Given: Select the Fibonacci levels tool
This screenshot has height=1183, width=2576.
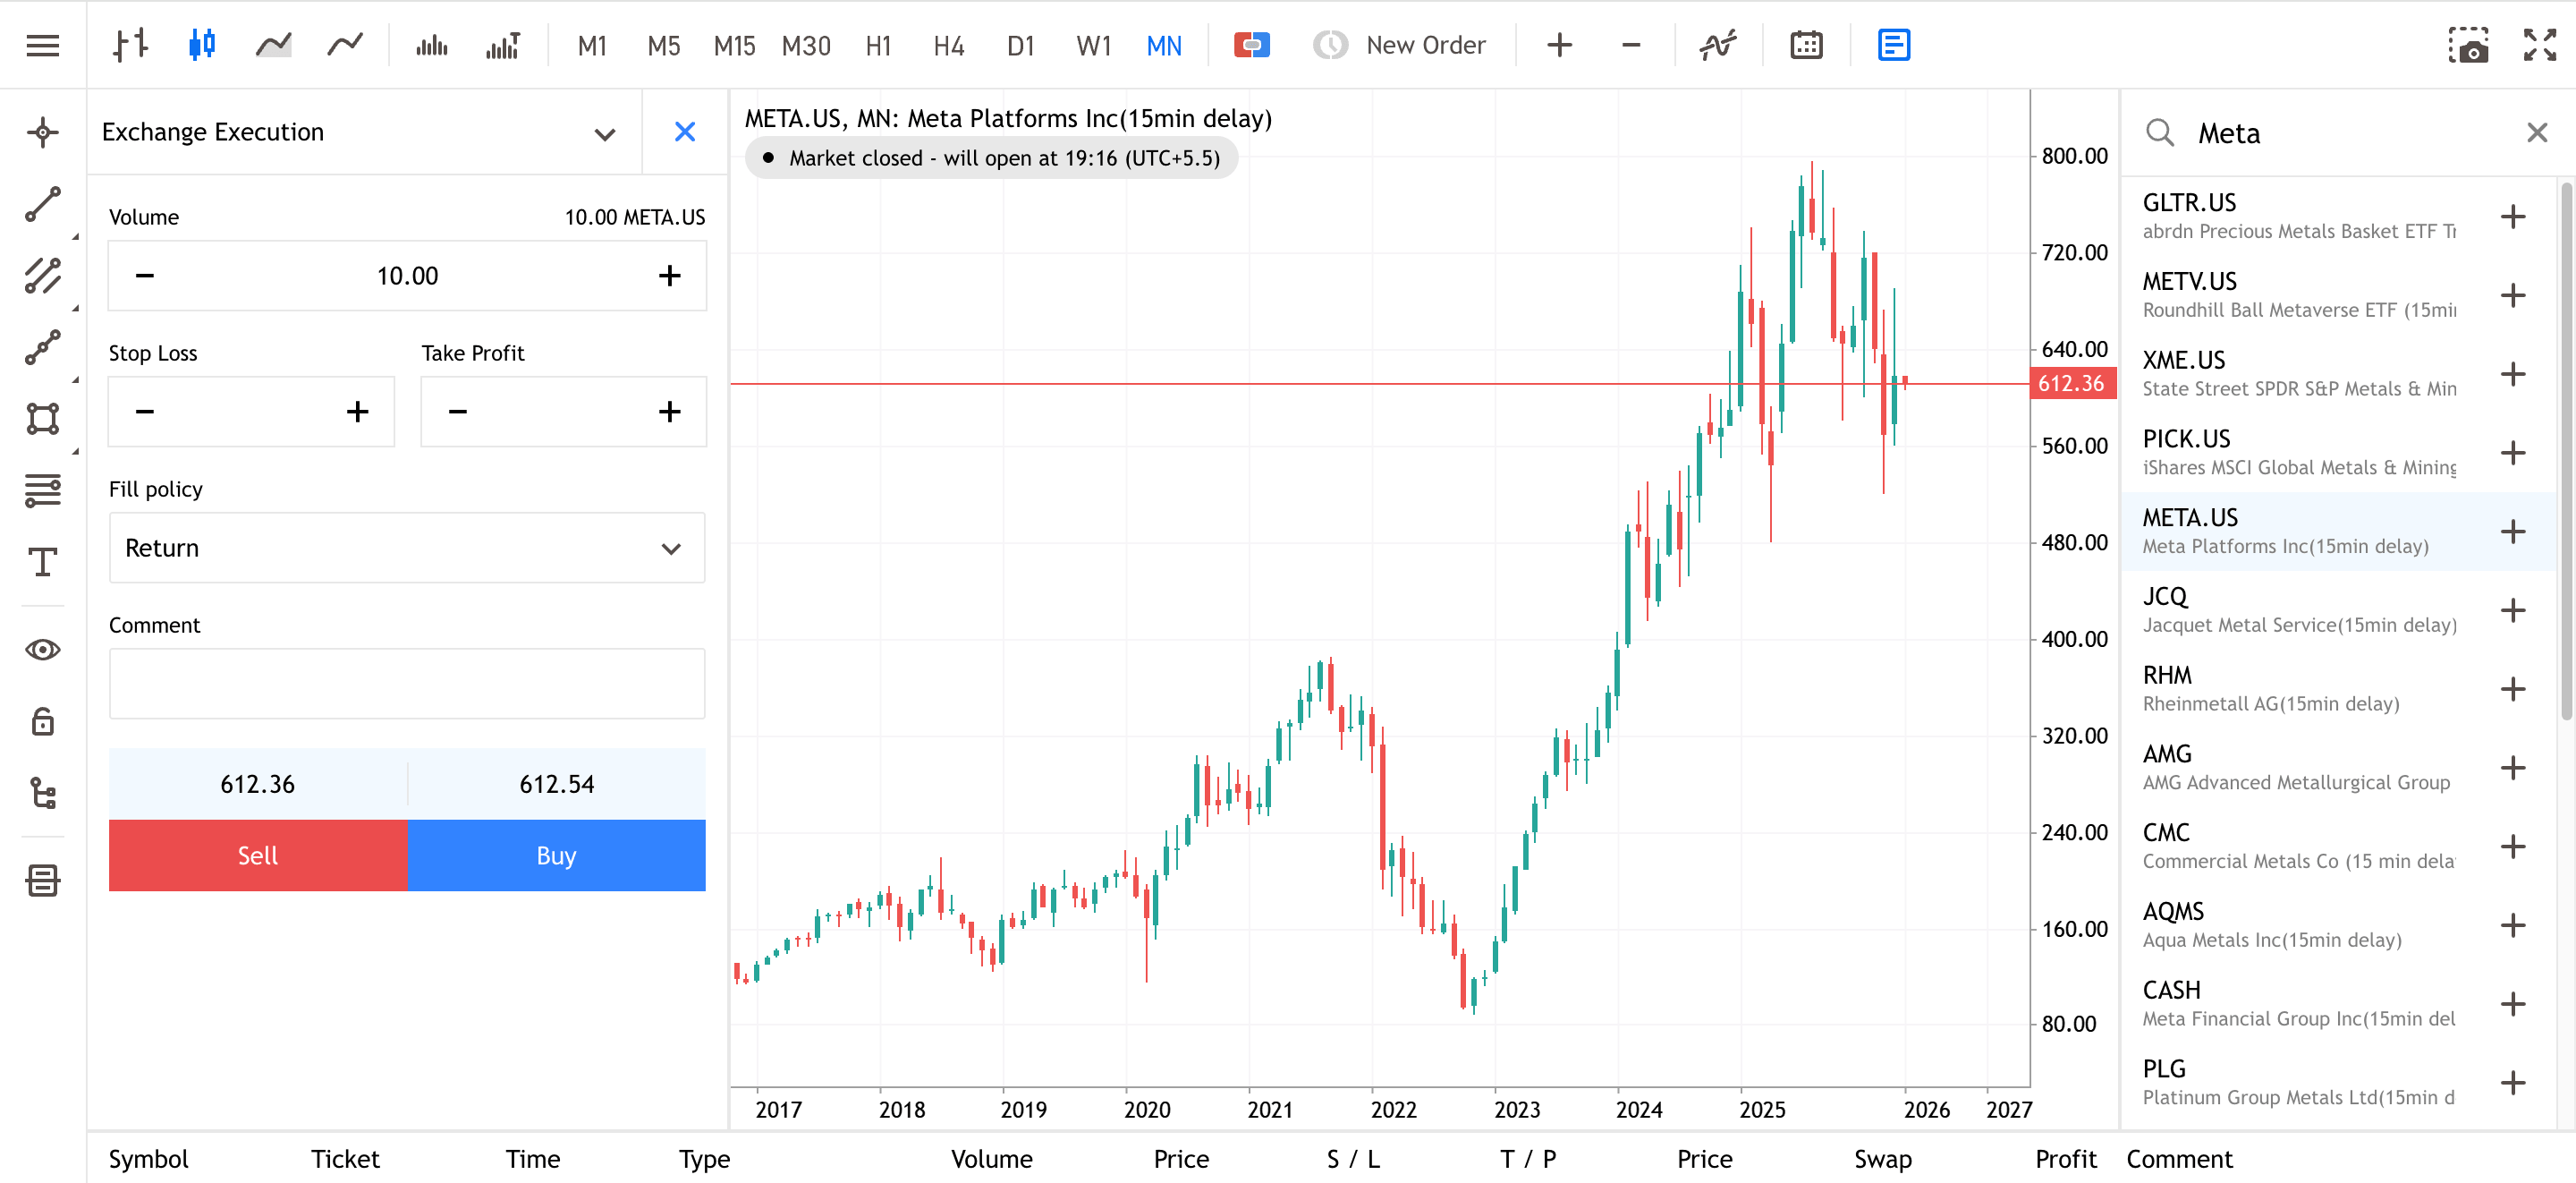Looking at the screenshot, I should click(x=43, y=490).
